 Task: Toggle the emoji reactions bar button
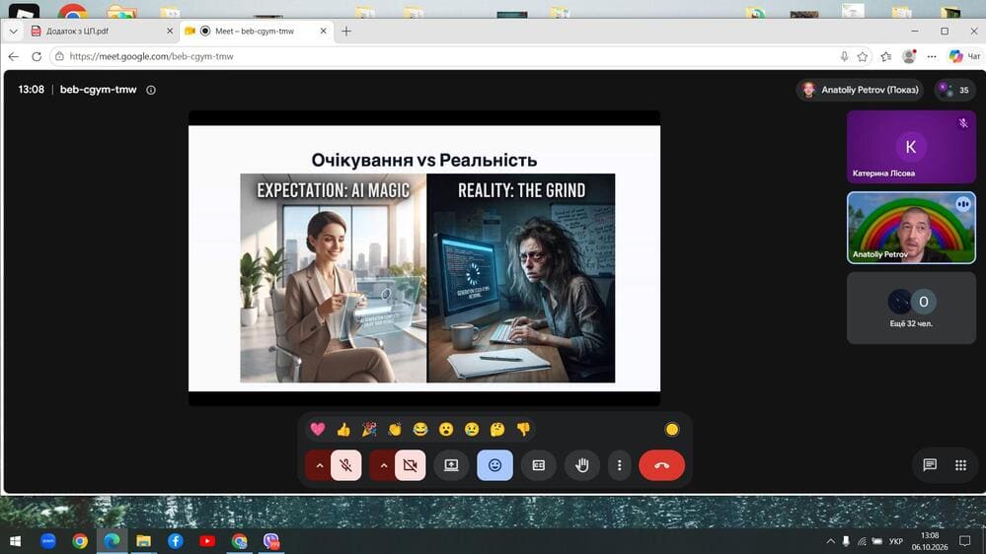point(494,465)
